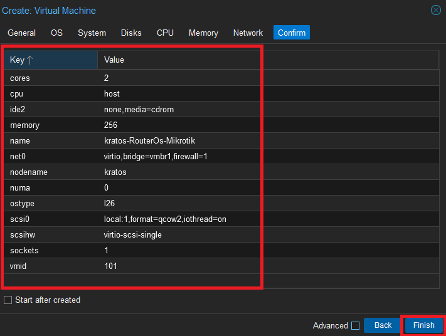Click the Finish button
The width and height of the screenshot is (446, 336).
point(423,325)
